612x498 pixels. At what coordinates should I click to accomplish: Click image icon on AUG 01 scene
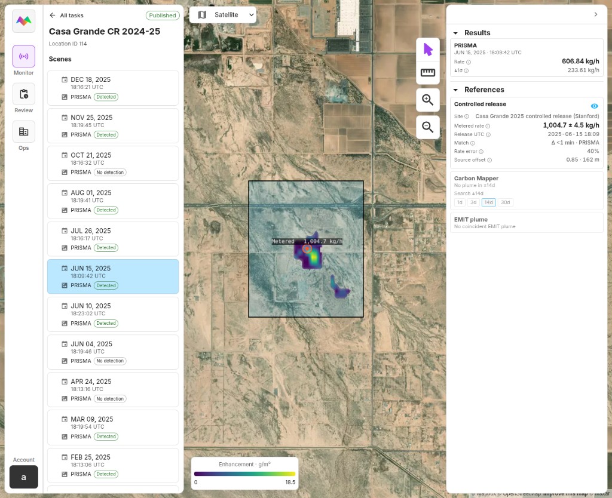tap(65, 210)
